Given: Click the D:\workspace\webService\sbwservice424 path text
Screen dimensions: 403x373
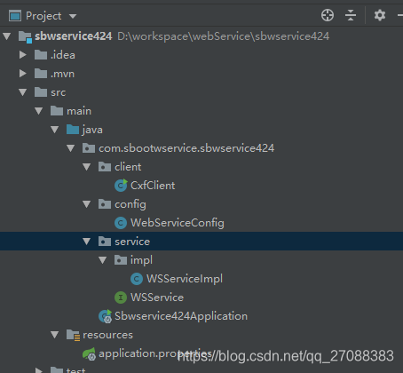Looking at the screenshot, I should point(224,36).
